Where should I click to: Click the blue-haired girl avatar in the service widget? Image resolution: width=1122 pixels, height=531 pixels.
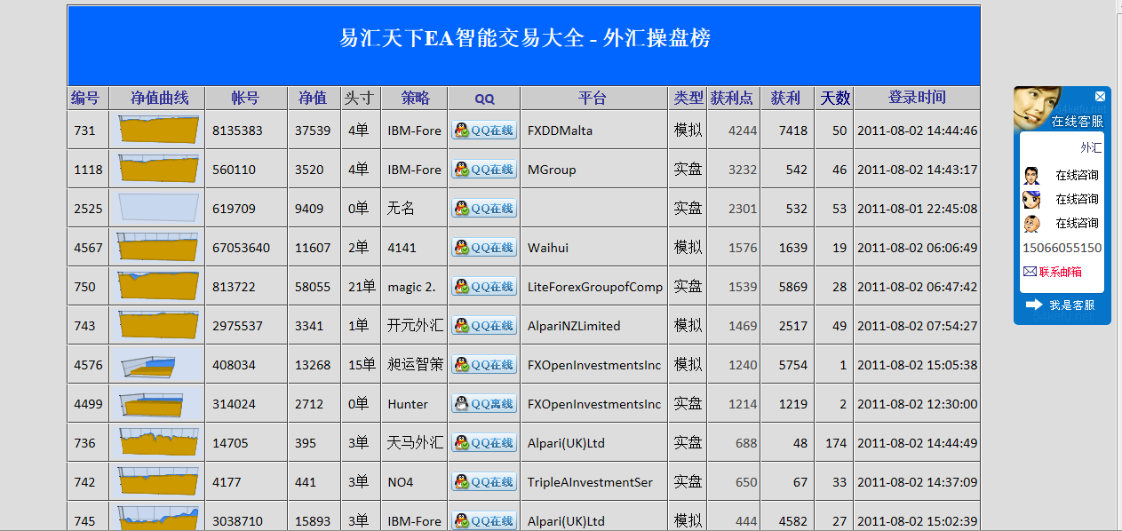click(1031, 199)
